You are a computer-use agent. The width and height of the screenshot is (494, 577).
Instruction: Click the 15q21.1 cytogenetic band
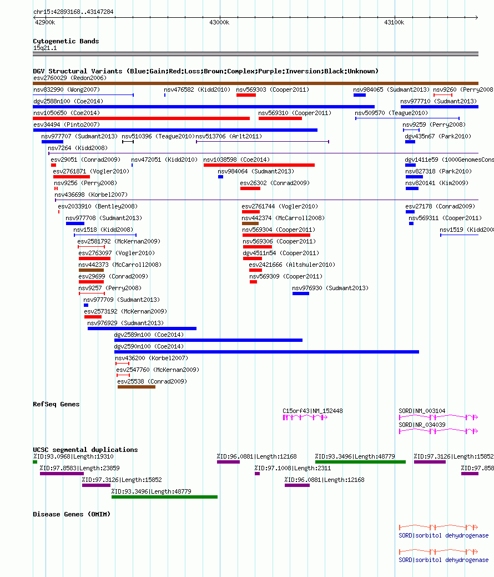pyautogui.click(x=255, y=54)
